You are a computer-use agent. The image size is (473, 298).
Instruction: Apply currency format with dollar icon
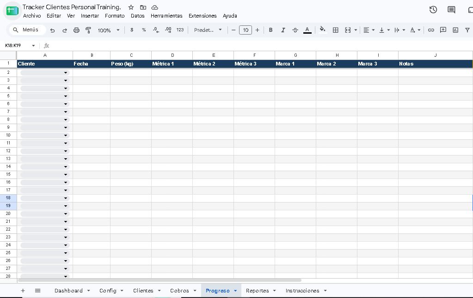point(132,30)
